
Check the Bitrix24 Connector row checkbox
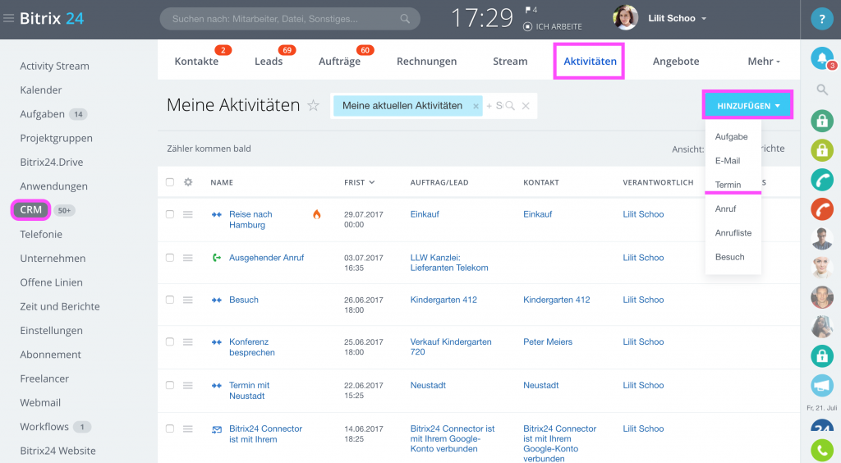(170, 429)
